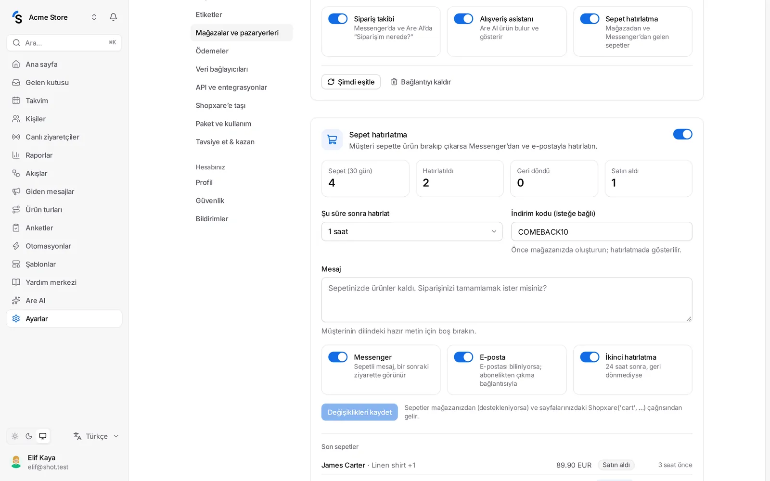Screen dimensions: 770x481
Task: Click Canlı ziyaretçiler broadcast icon
Action: pos(16,137)
